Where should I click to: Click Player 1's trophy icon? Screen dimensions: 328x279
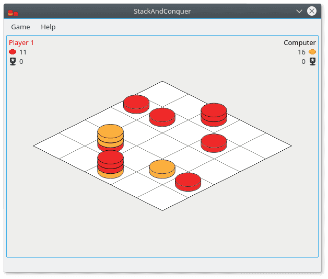click(13, 61)
